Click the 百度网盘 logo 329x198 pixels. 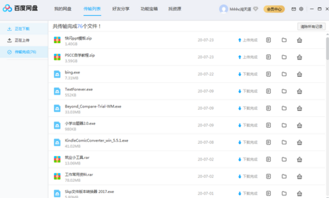coord(20,8)
